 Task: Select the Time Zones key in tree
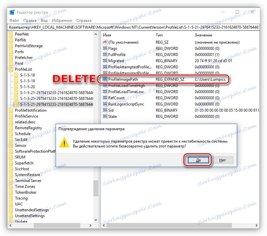(x=25, y=187)
